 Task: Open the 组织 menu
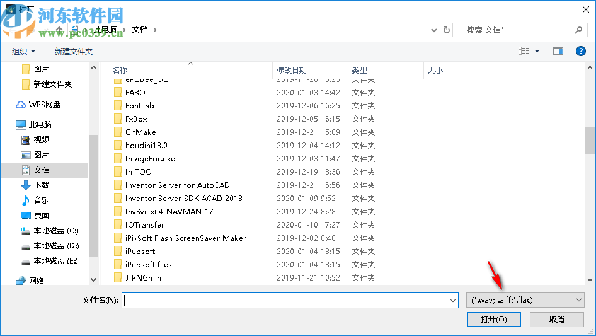(x=23, y=51)
